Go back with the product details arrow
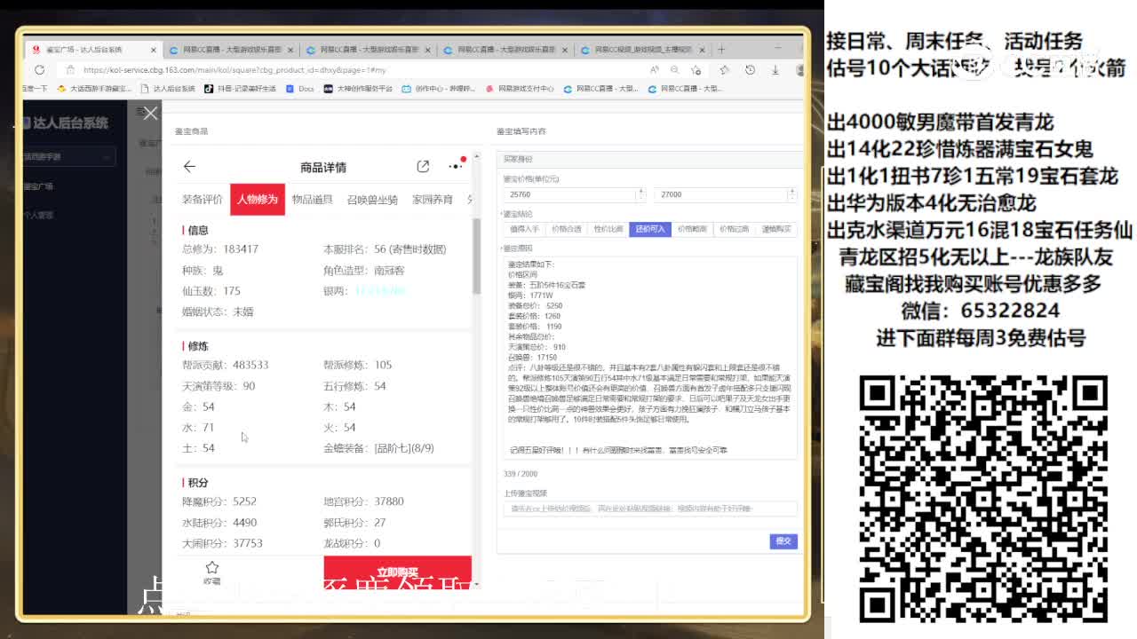This screenshot has width=1137, height=639. pyautogui.click(x=189, y=166)
